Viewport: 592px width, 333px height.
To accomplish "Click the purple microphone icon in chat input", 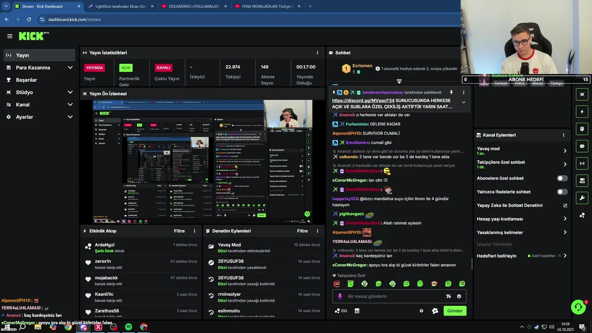I will (340, 296).
